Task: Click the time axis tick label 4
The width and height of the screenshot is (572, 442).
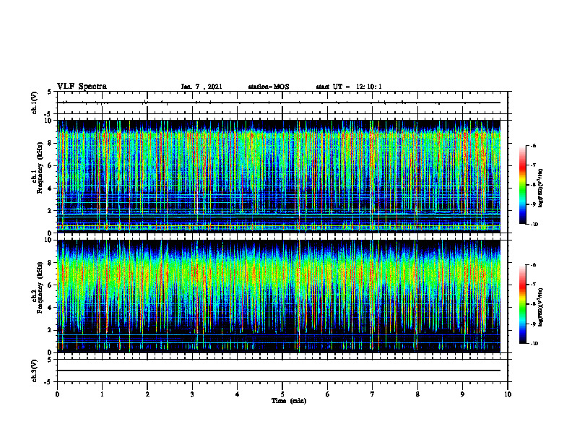Action: click(x=238, y=394)
